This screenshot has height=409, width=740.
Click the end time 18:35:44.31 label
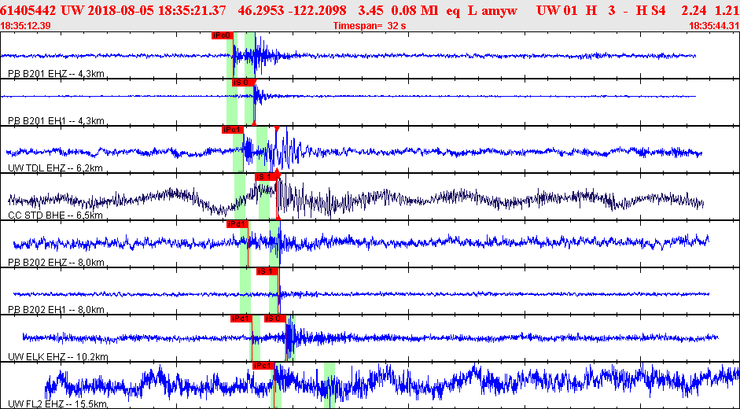713,26
